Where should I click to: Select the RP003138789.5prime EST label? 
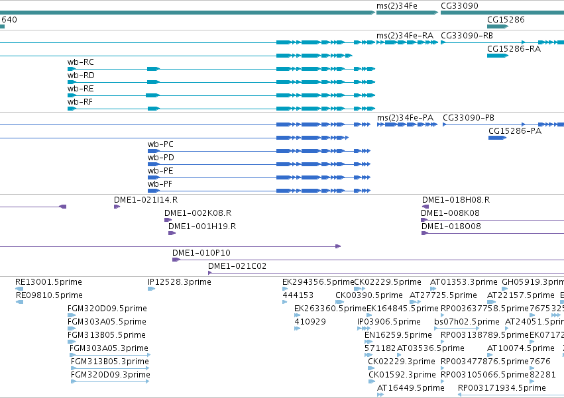tap(485, 336)
